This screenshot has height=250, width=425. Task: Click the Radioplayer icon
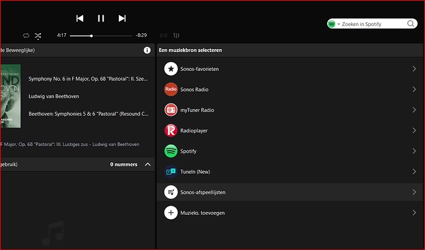171,131
